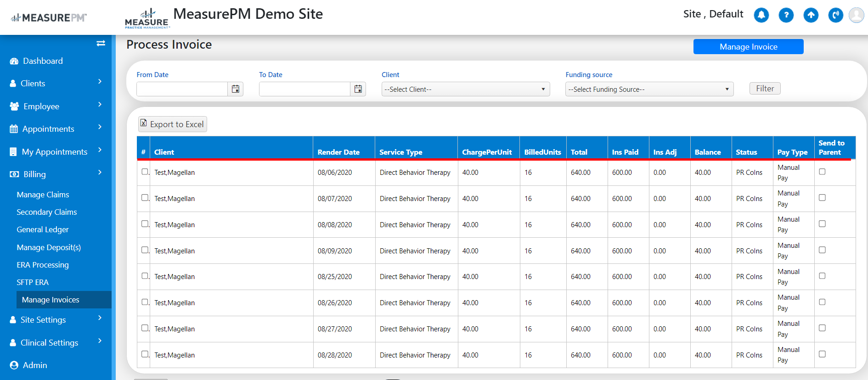This screenshot has width=868, height=380.
Task: Click Export to Excel button
Action: (x=172, y=124)
